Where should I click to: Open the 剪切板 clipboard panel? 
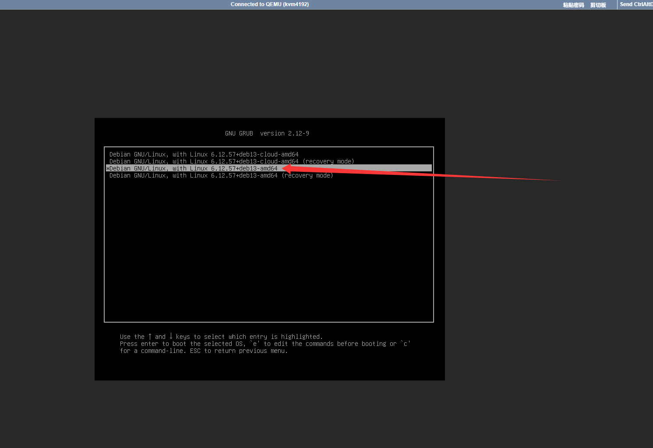pos(598,5)
